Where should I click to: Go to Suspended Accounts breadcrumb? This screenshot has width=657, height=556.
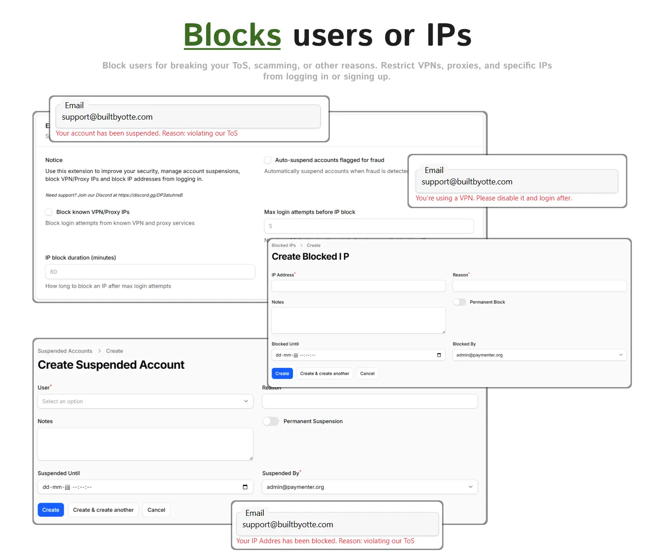(65, 351)
